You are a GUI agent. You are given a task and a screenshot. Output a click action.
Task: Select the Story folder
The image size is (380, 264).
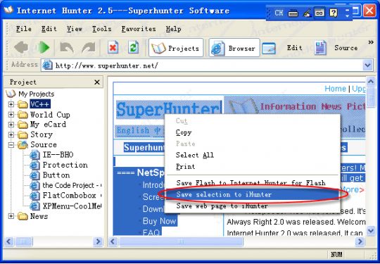(x=42, y=134)
